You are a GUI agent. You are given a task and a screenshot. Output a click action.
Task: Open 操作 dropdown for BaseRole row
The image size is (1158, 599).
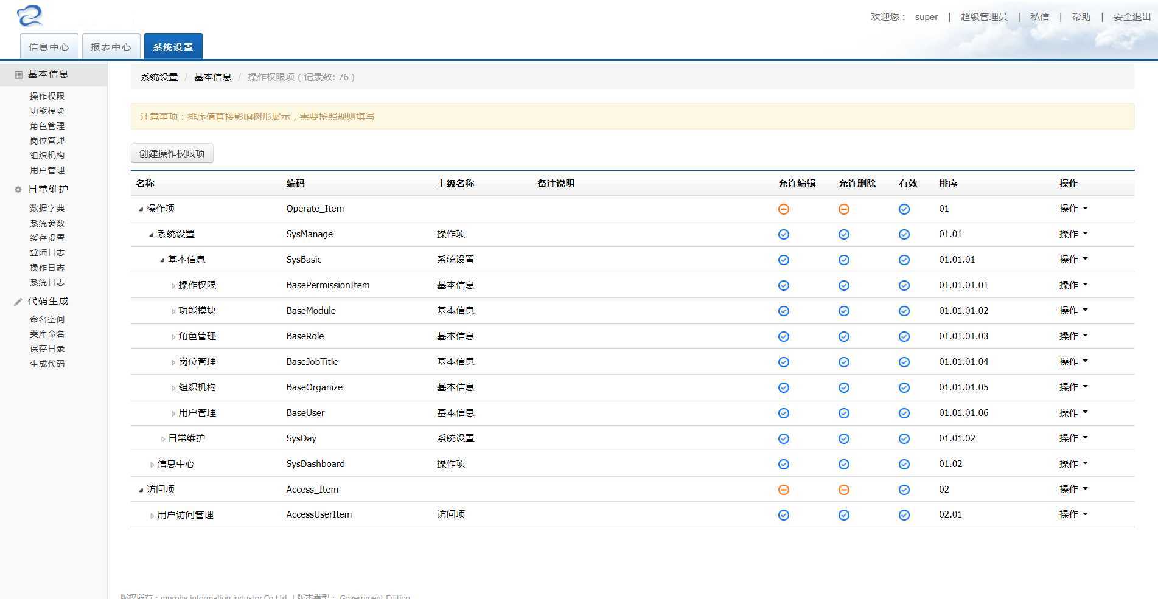tap(1073, 336)
